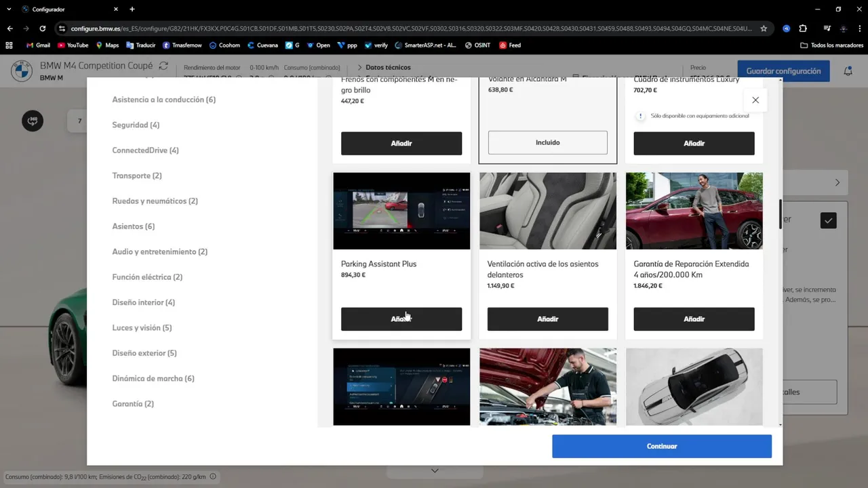Open Cuevana bookmark
Image resolution: width=868 pixels, height=488 pixels.
click(262, 45)
